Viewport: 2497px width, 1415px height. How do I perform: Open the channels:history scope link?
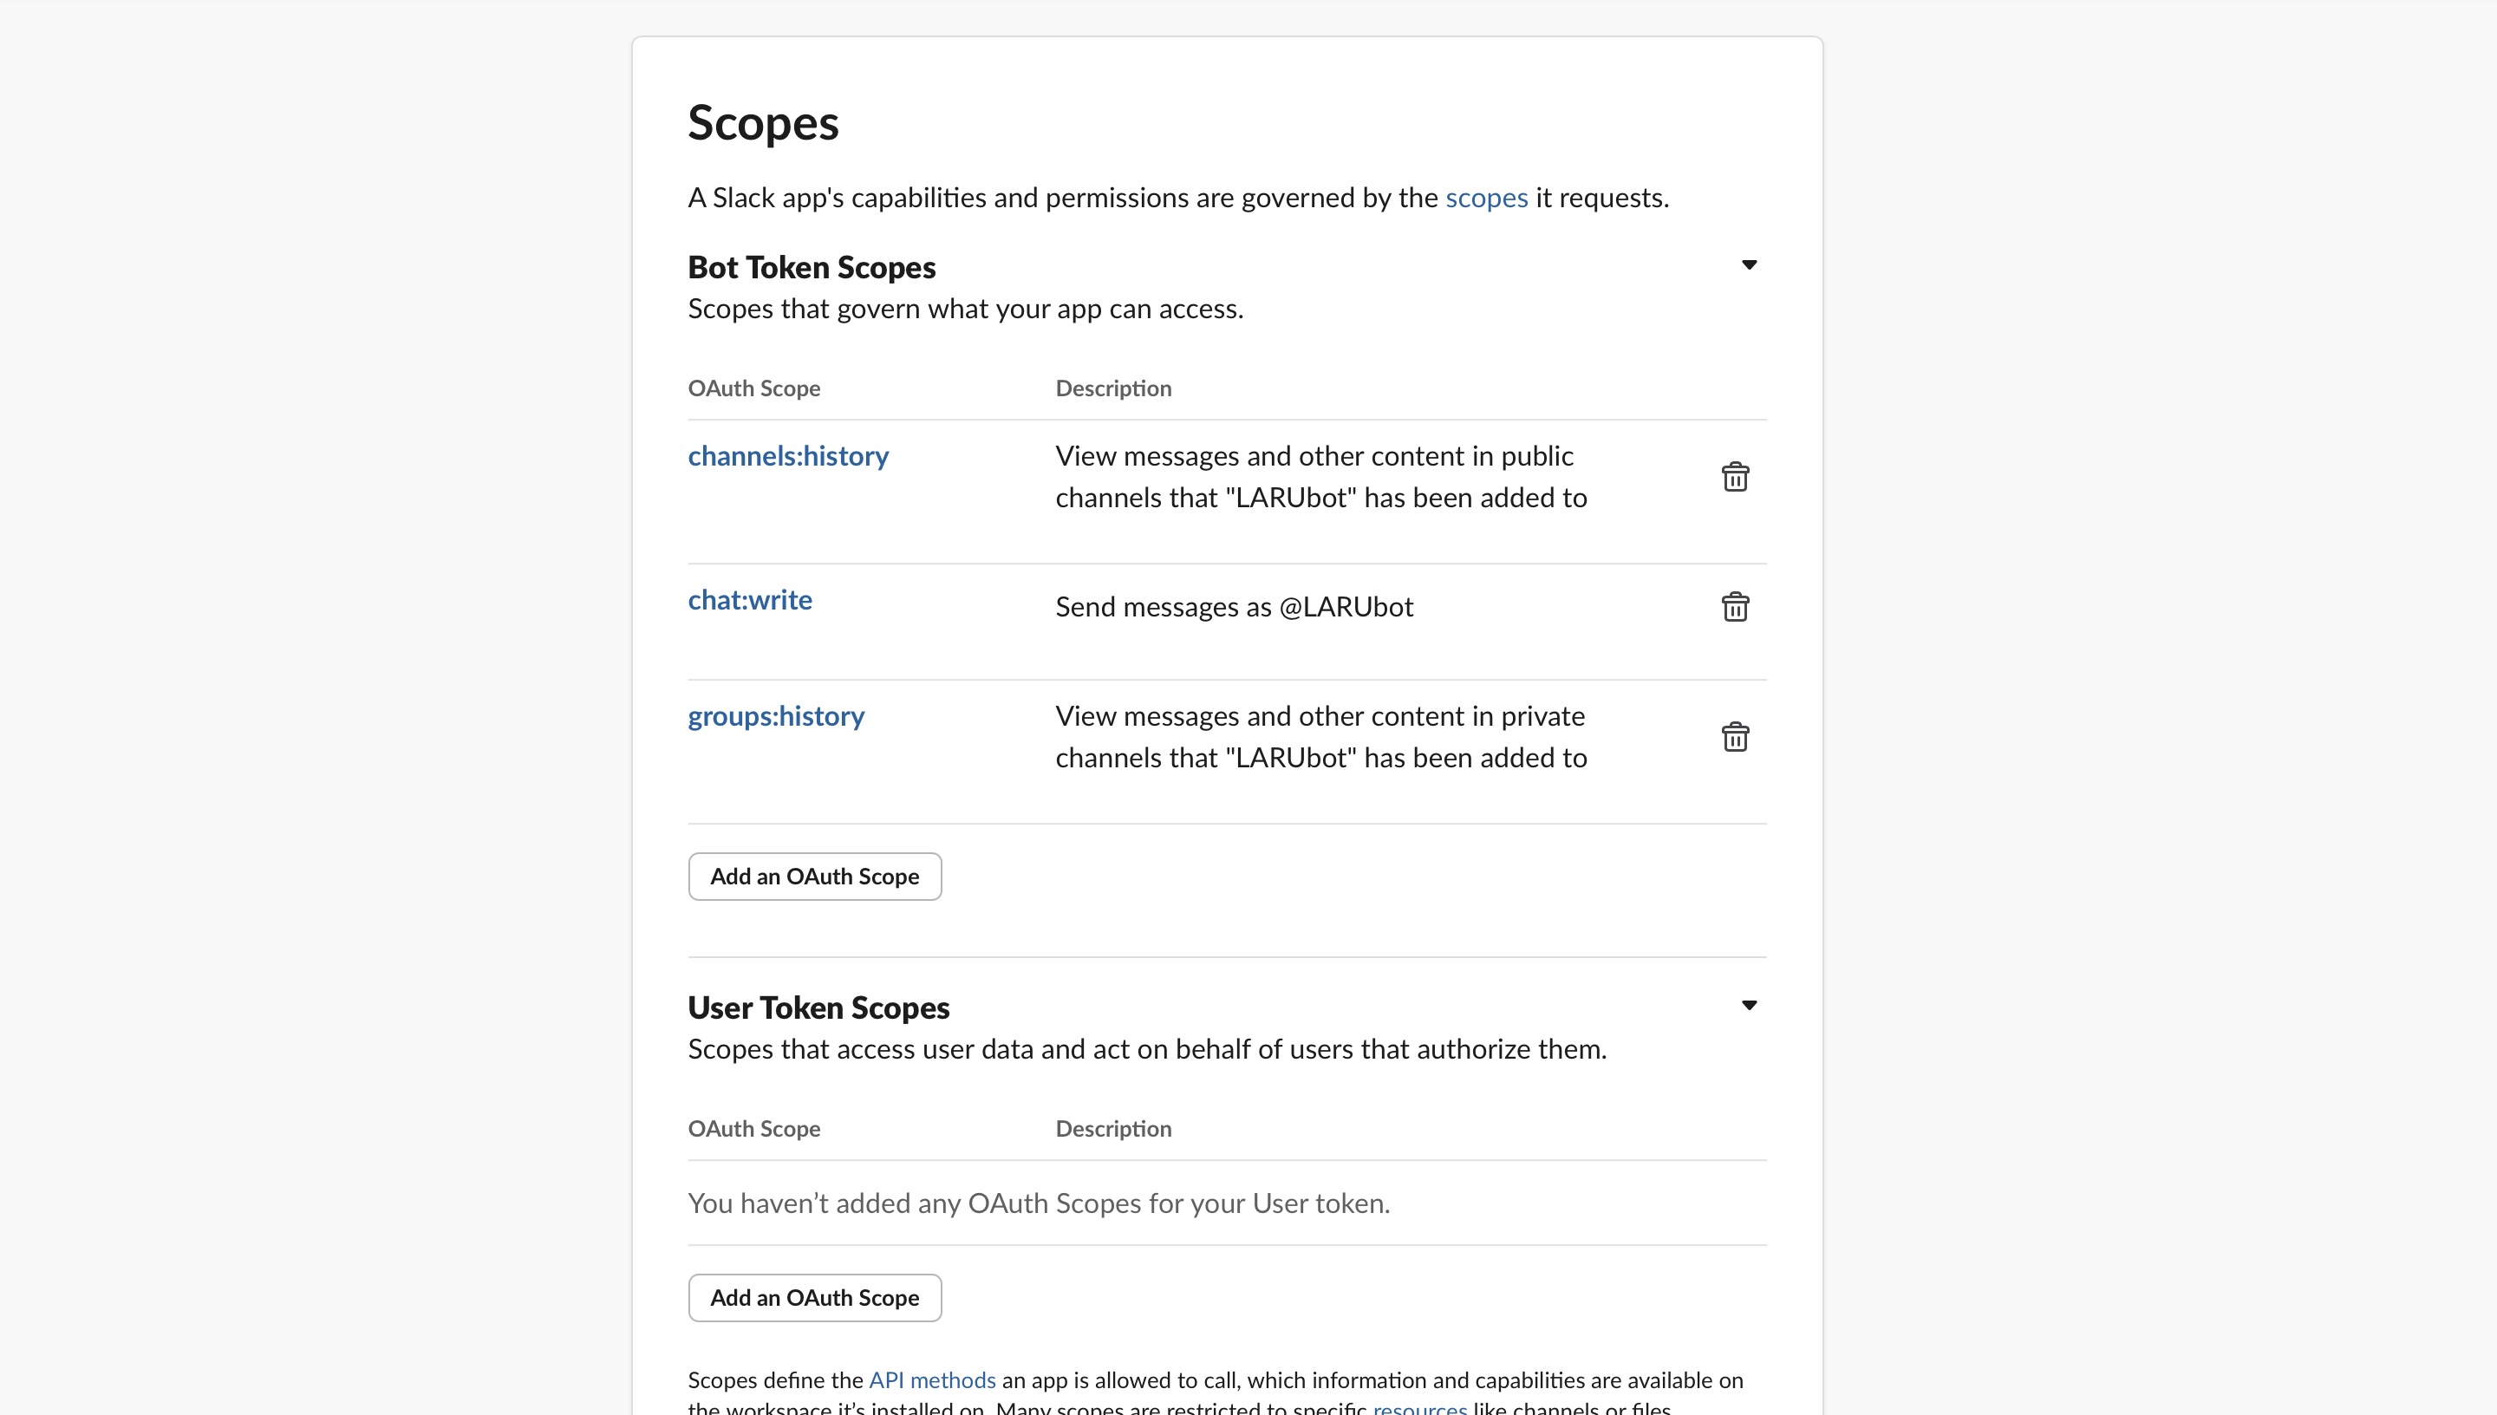[788, 456]
